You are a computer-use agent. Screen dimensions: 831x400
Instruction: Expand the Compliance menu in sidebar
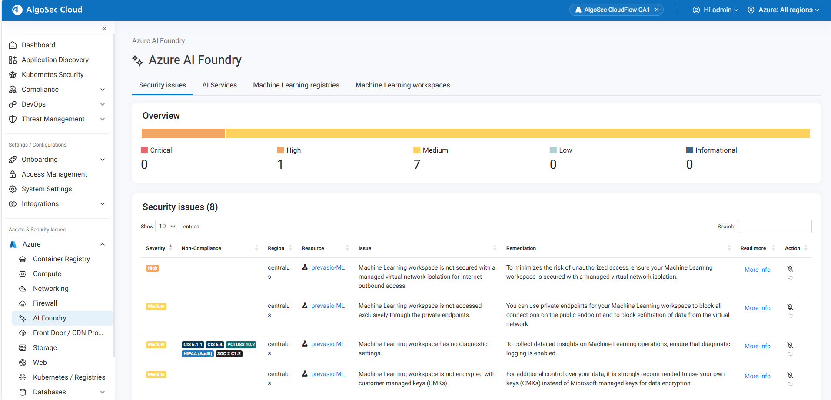coord(103,90)
